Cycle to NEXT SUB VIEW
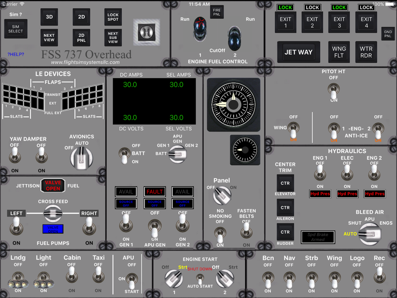The image size is (397, 298). (x=113, y=37)
